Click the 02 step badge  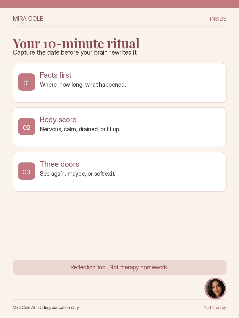pyautogui.click(x=27, y=127)
